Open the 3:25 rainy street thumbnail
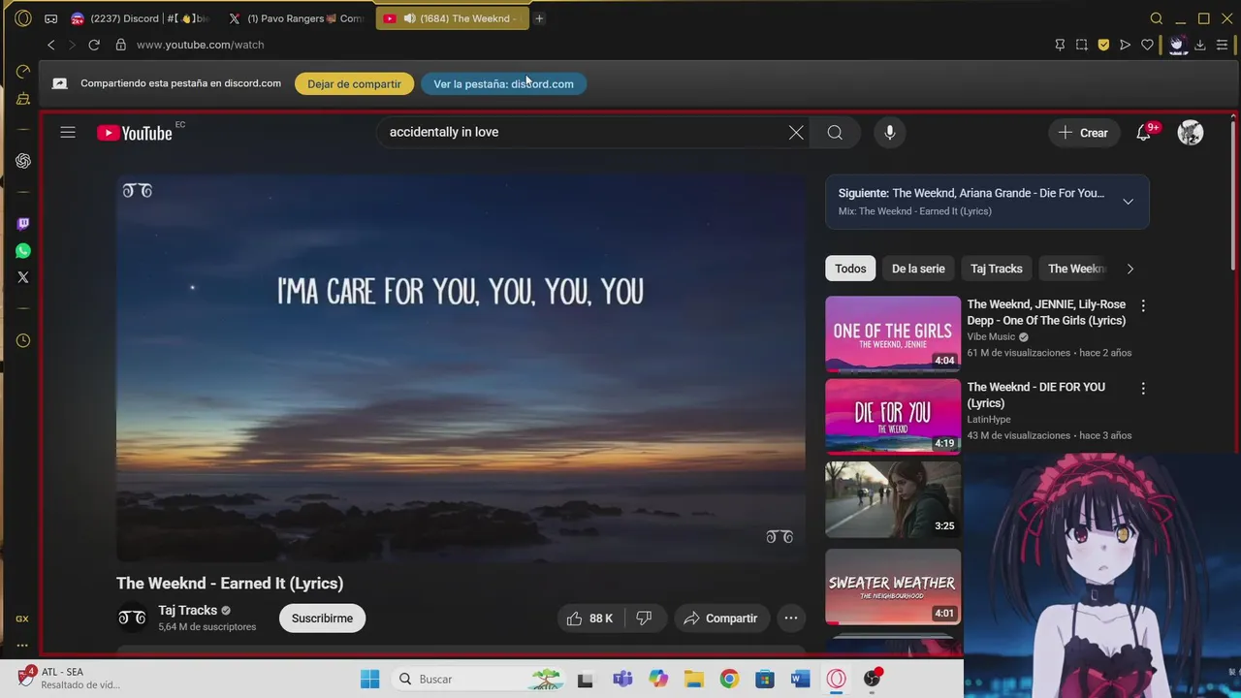This screenshot has width=1241, height=698. [x=893, y=499]
